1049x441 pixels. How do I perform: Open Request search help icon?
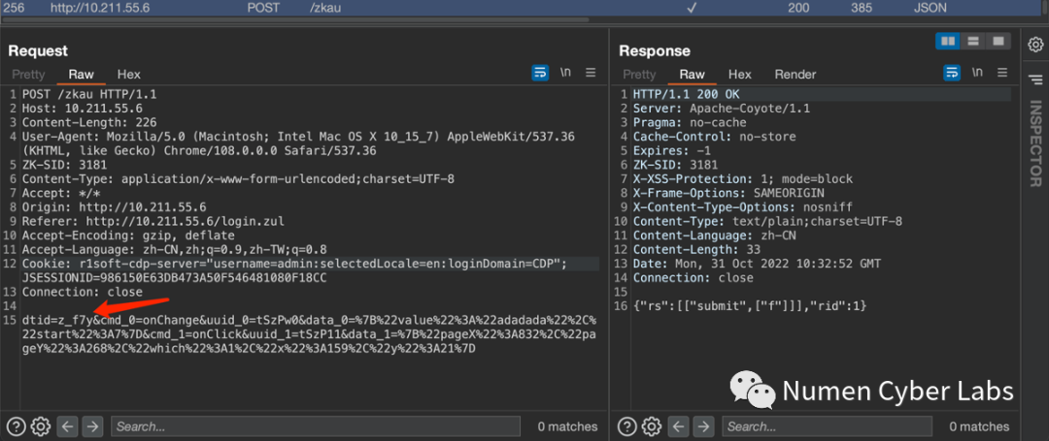pos(18,425)
